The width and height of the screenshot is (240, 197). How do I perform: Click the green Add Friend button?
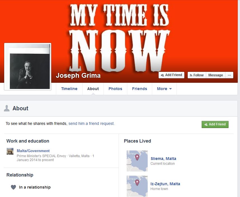(215, 124)
